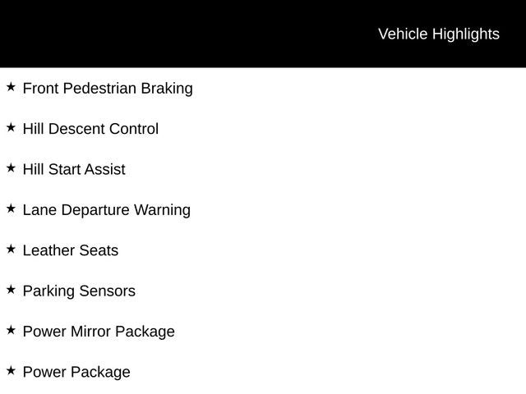Select the Front Pedestrian Braking text
The height and width of the screenshot is (394, 526).
click(x=108, y=89)
